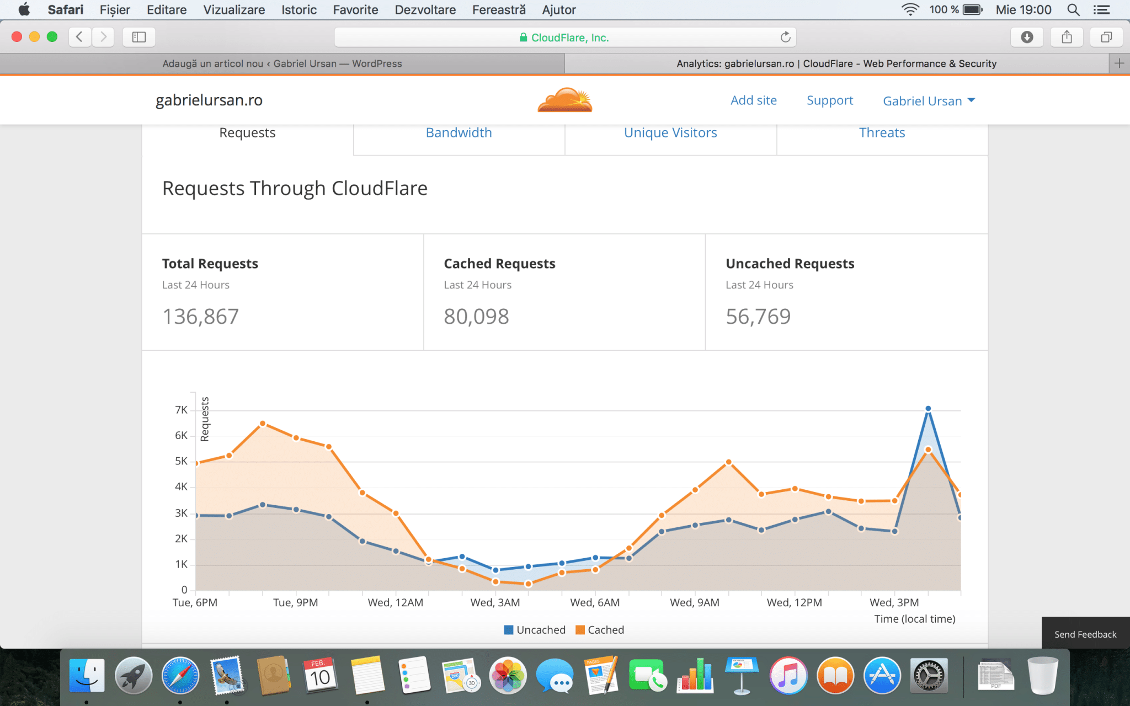Open Pages from the Dock
Viewport: 1130px width, 706px height.
(601, 676)
